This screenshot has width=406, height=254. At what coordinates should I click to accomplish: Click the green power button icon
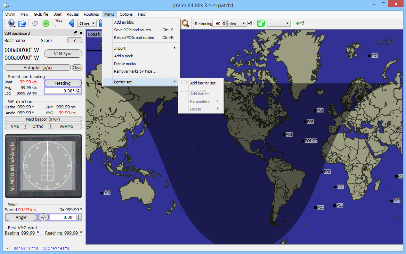46,23
